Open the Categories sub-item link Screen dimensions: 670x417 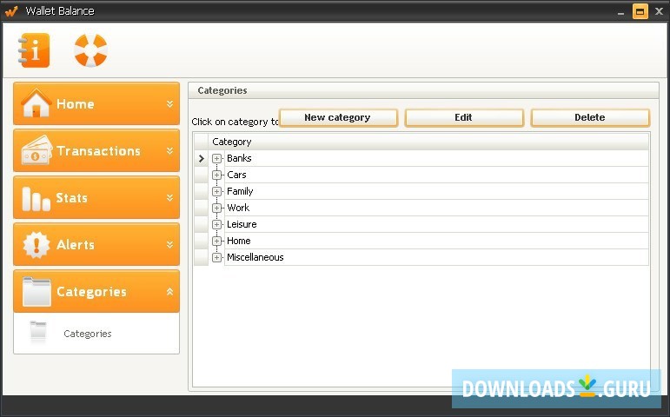click(x=88, y=334)
